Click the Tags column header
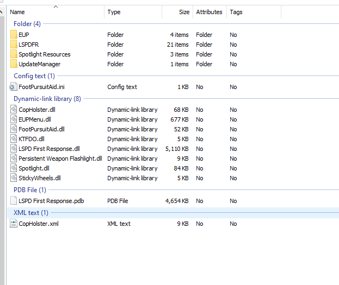The image size is (339, 285). click(236, 12)
